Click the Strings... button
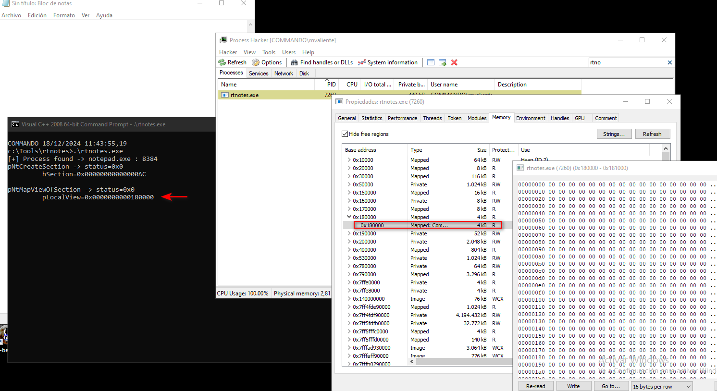This screenshot has width=717, height=391. [614, 134]
